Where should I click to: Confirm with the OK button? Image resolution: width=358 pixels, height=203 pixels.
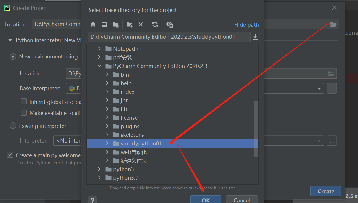point(206,200)
